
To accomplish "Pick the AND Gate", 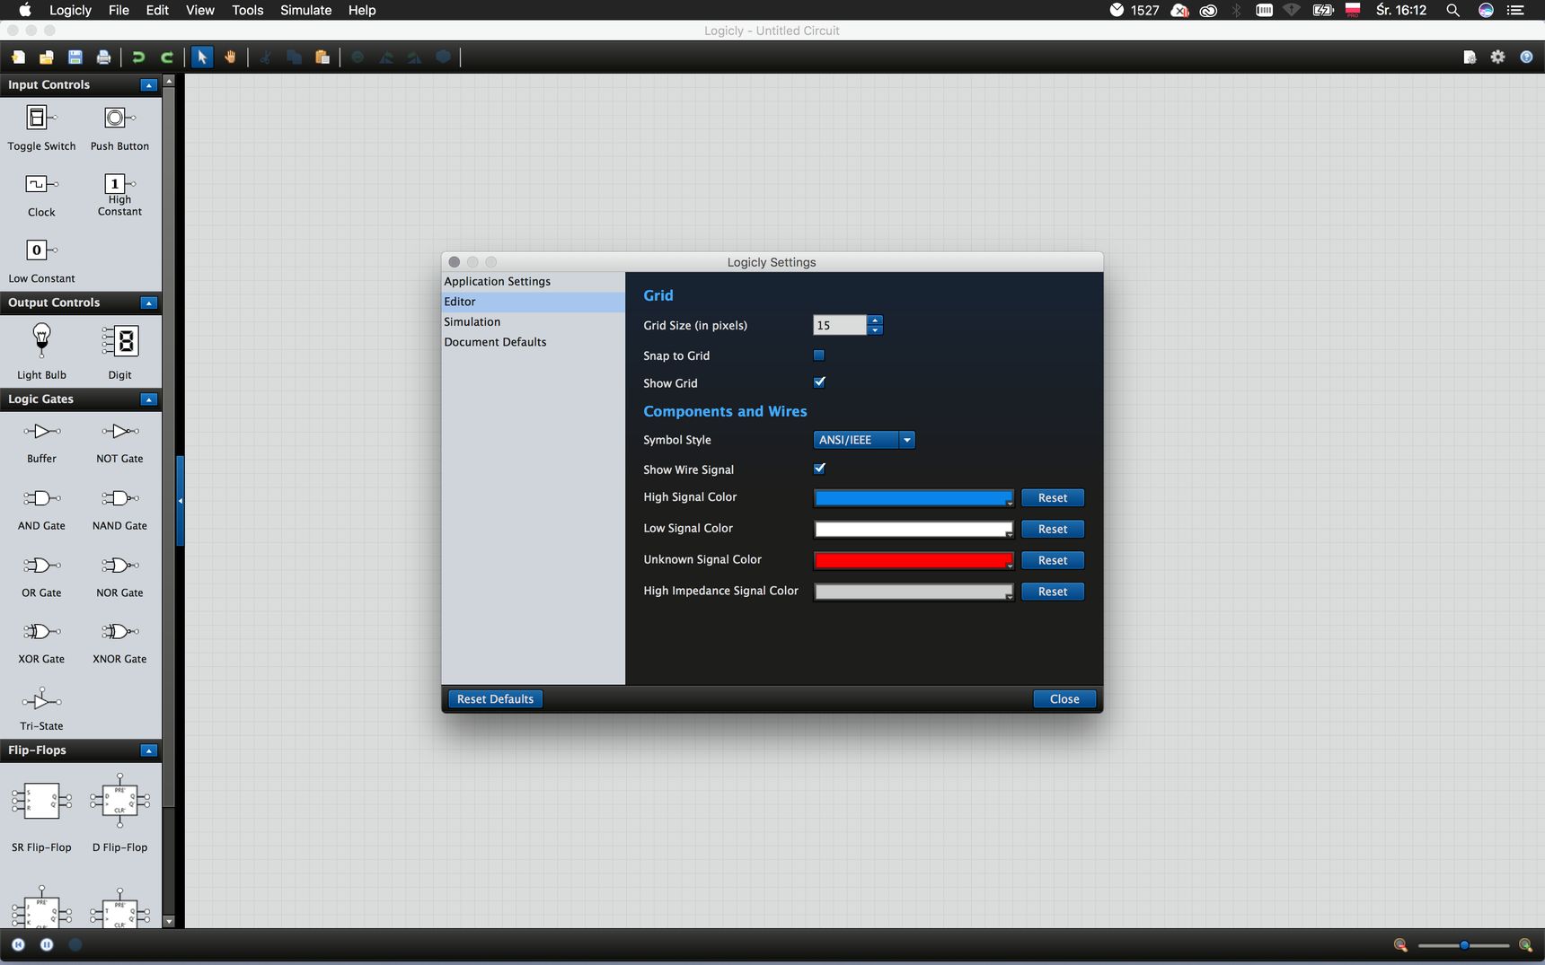I will (41, 510).
